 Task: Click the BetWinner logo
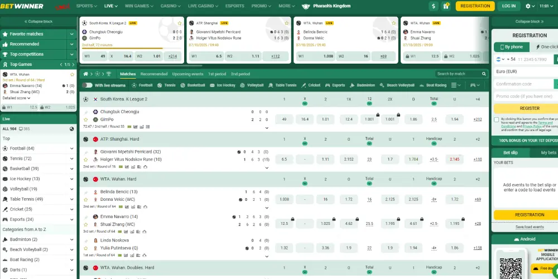22,6
